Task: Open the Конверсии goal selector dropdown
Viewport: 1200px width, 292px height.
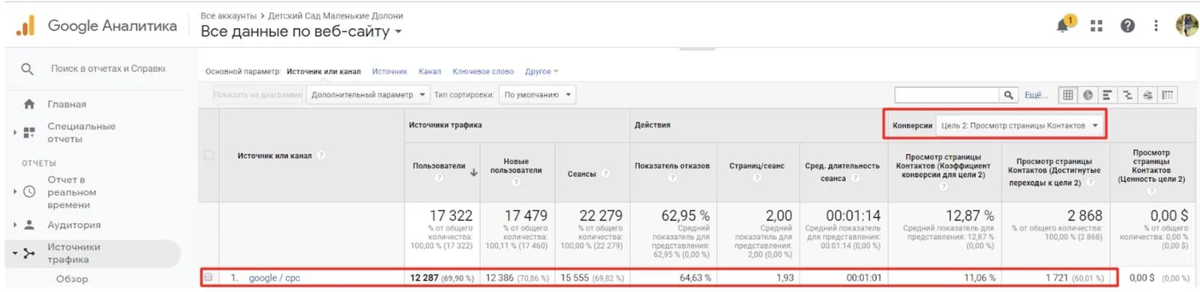Action: click(1020, 126)
